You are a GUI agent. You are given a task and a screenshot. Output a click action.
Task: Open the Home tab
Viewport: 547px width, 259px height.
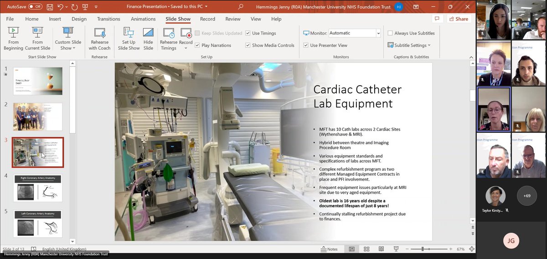pyautogui.click(x=32, y=19)
